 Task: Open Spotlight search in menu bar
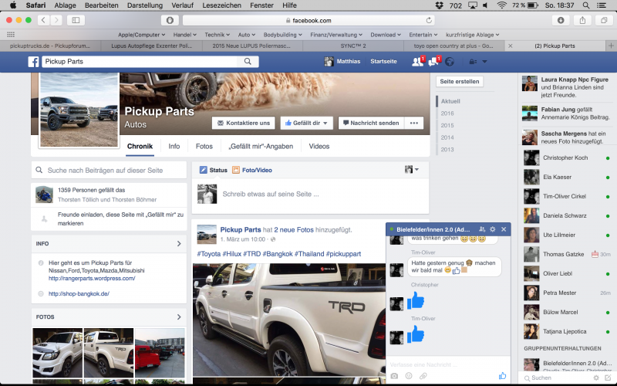pos(586,5)
